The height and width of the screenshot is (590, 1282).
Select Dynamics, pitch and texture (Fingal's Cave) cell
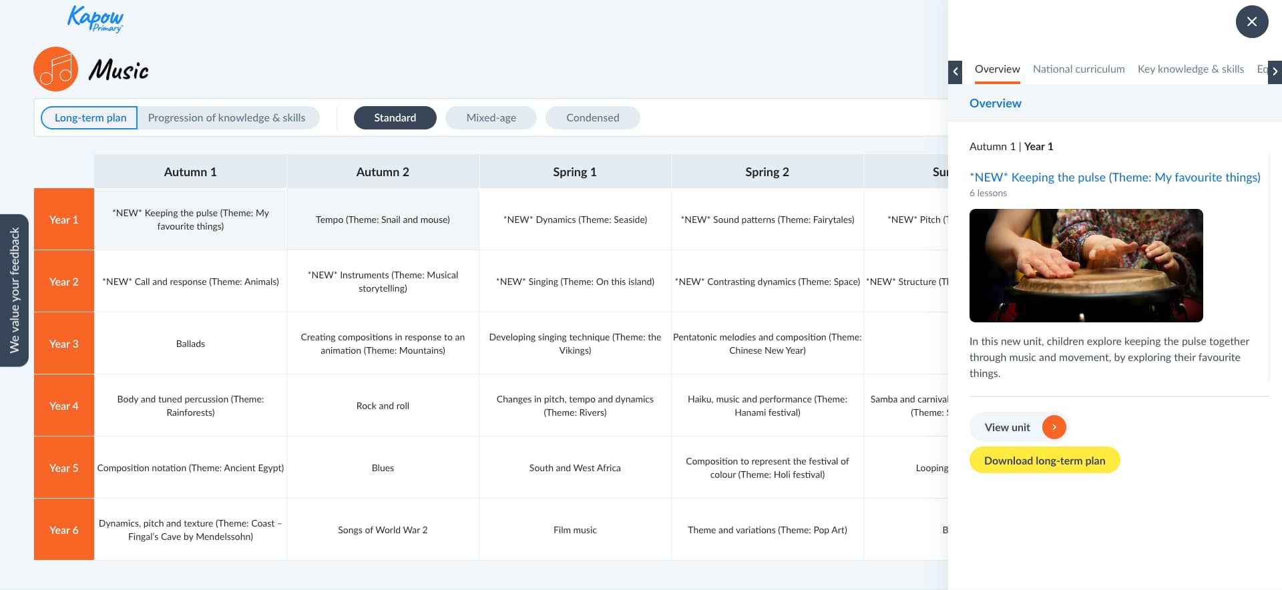190,530
